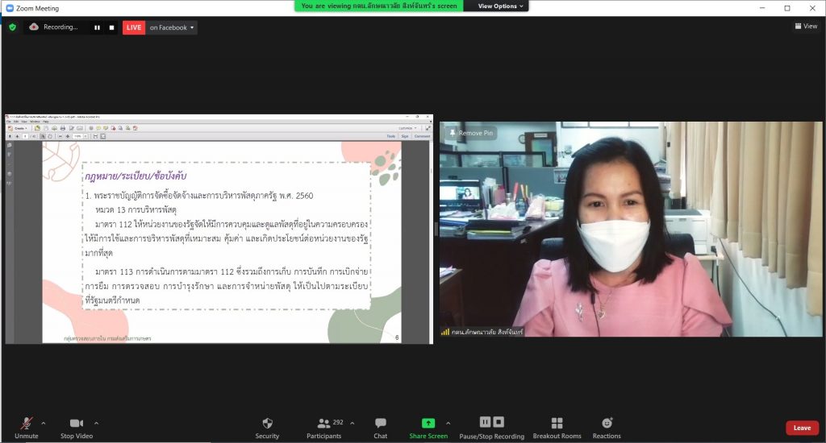826x443 pixels.
Task: Click Pause/Stop Recording control
Action: (x=491, y=423)
